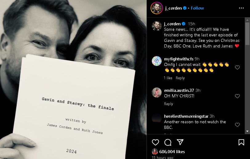The height and width of the screenshot is (159, 250).
Task: Save post with the bookmark icon
Action: coord(241,142)
